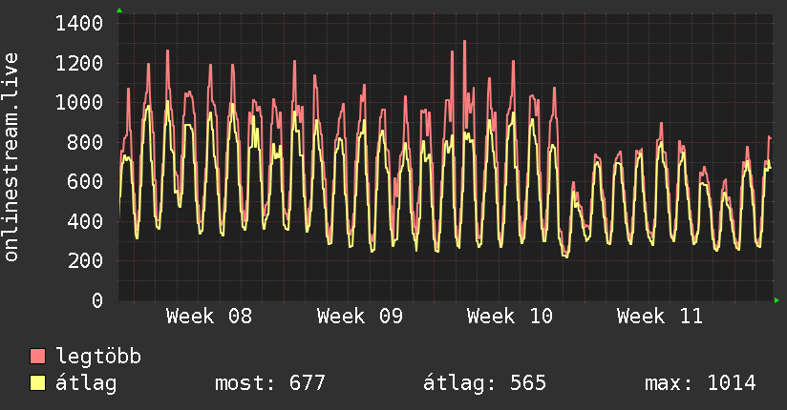Click the átlag: 565 statistic
The image size is (787, 410).
[484, 383]
